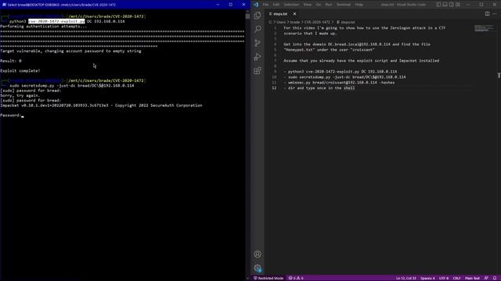Screen dimensions: 501x281
Task: Click the brade breadcrumb segment
Action: (x=294, y=22)
